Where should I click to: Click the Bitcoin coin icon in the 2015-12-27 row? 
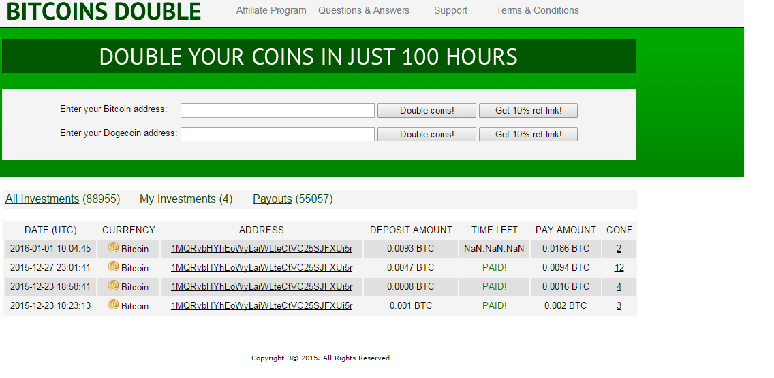[x=113, y=267]
